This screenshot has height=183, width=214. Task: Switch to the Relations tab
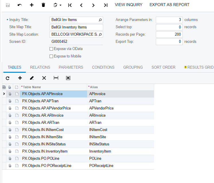[40, 67]
